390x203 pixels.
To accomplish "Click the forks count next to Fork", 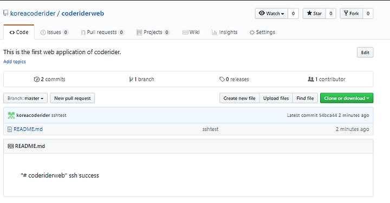I will pos(368,14).
